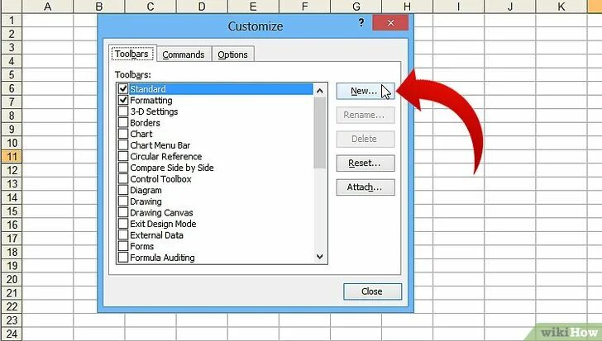Enable the Circular Reference checkbox

click(123, 156)
